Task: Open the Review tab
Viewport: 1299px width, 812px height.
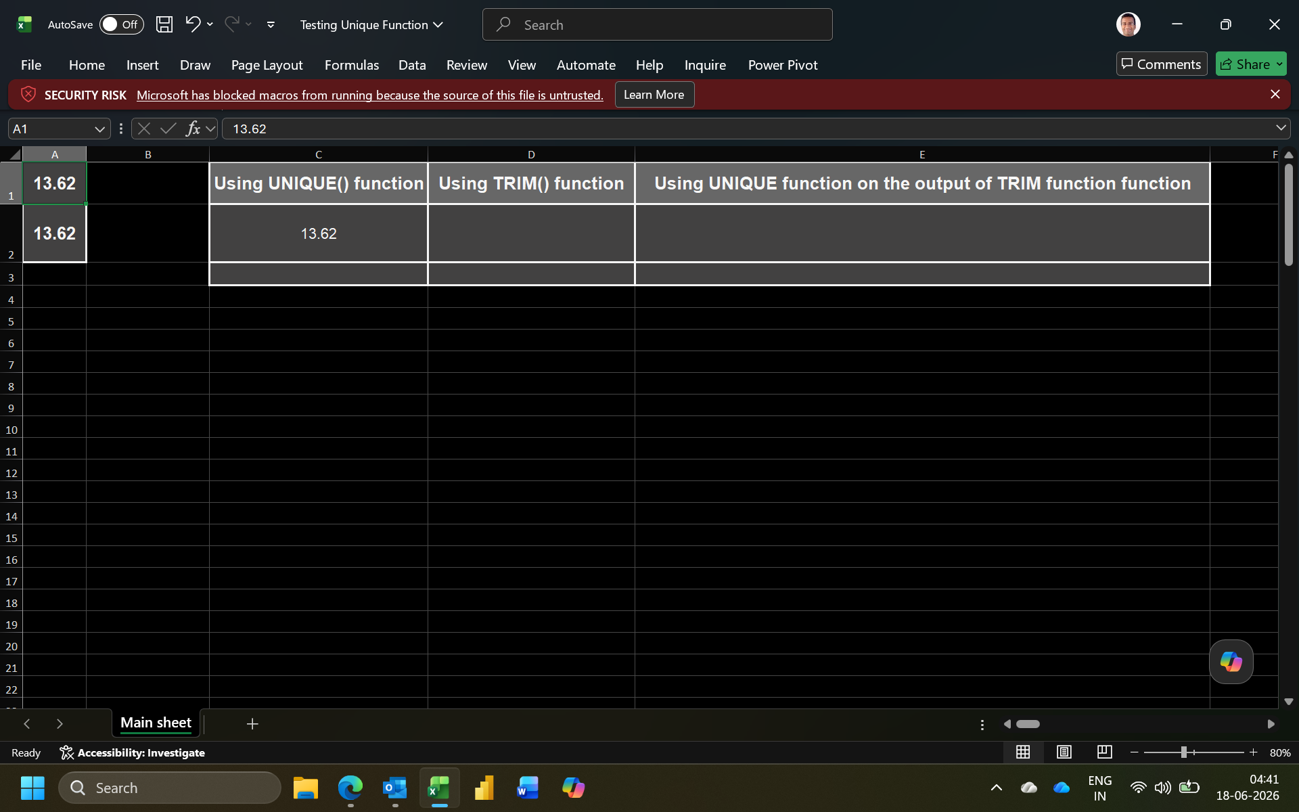Action: pyautogui.click(x=466, y=65)
